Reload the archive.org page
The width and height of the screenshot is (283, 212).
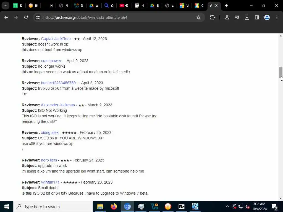[x=26, y=17]
